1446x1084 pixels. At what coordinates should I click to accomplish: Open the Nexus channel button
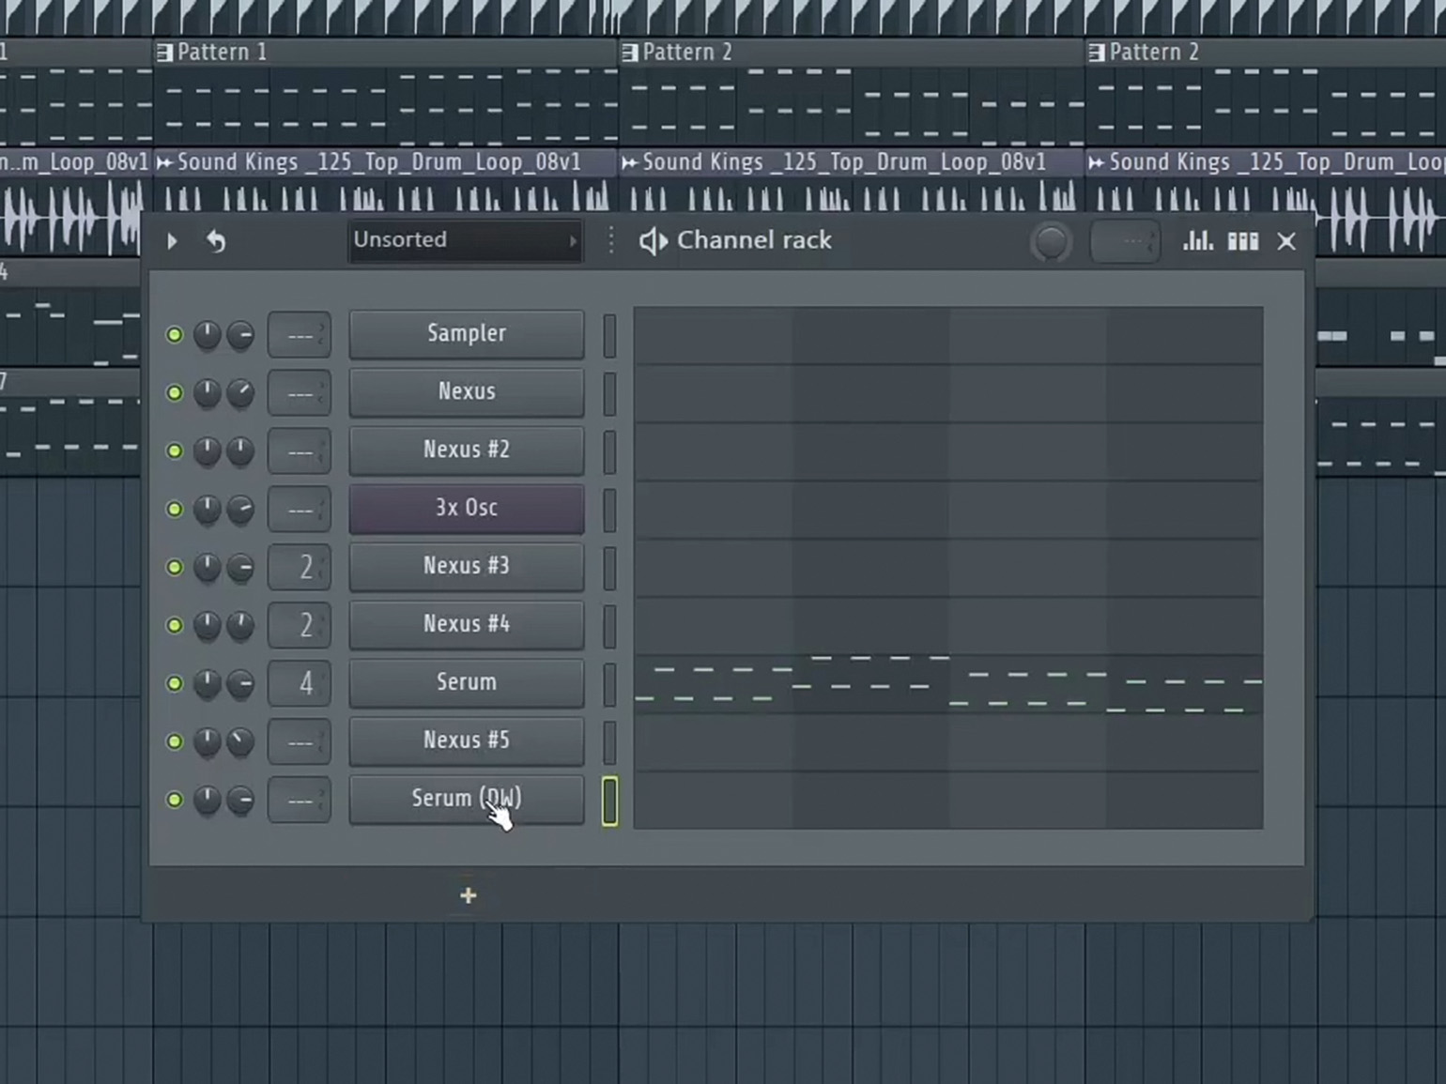point(467,392)
